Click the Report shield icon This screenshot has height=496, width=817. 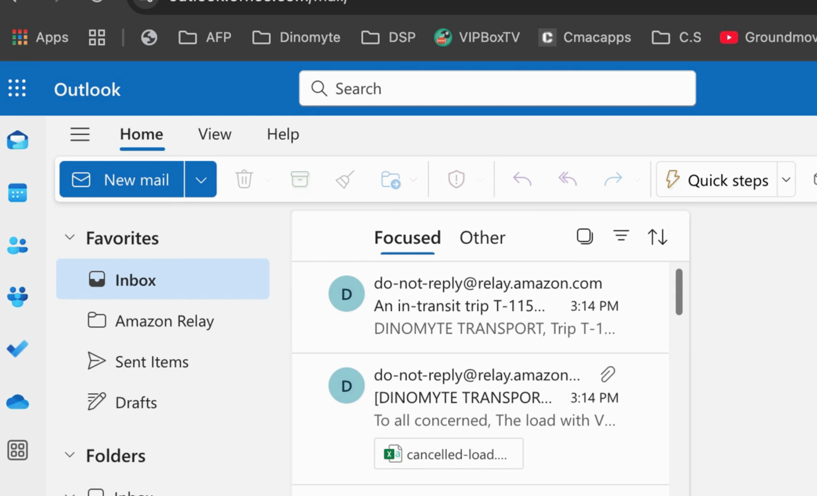pos(456,179)
